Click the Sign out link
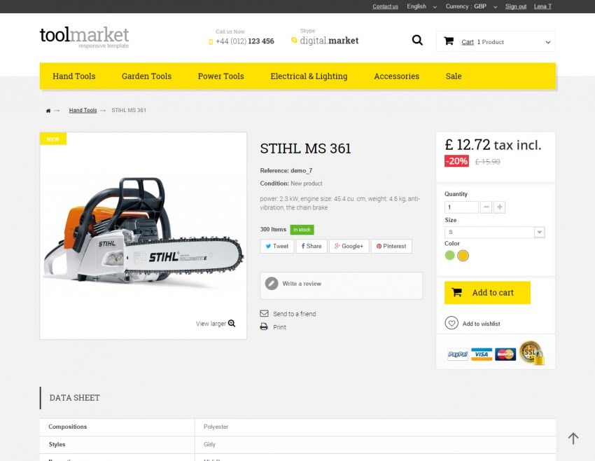 point(516,6)
